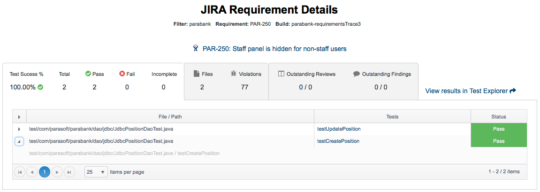Screen dimensions: 540x192
Task: Click the Files count 2
Action: 202,87
